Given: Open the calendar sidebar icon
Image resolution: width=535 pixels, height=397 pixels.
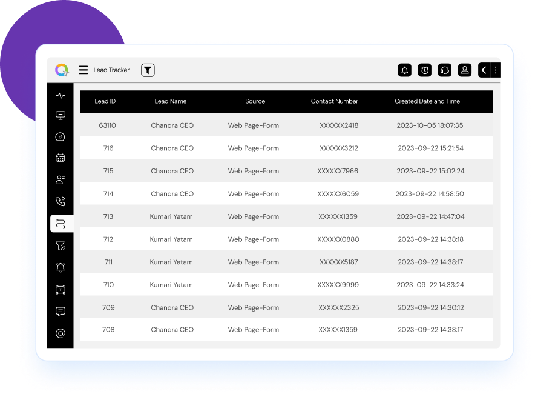Looking at the screenshot, I should click(61, 158).
